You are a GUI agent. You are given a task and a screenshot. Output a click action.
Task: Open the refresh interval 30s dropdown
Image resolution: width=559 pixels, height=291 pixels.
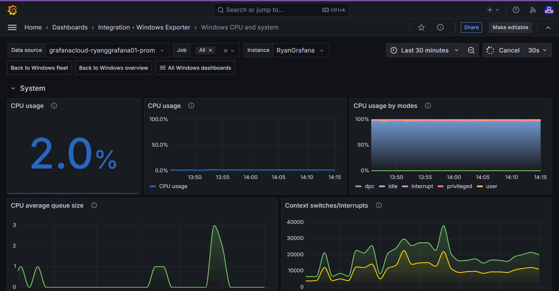tap(537, 50)
